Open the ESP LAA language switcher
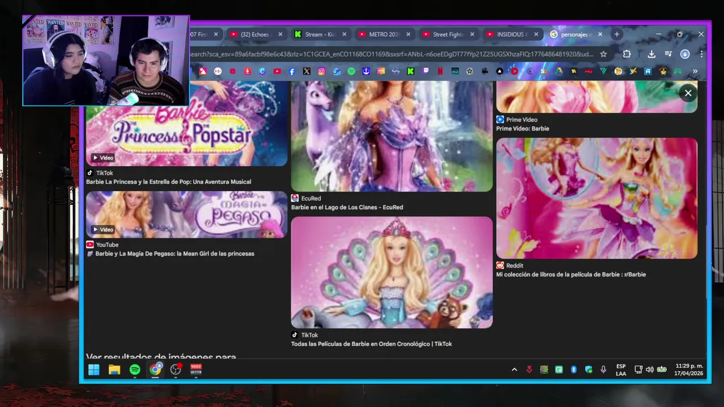Viewport: 724px width, 407px height. [x=621, y=370]
